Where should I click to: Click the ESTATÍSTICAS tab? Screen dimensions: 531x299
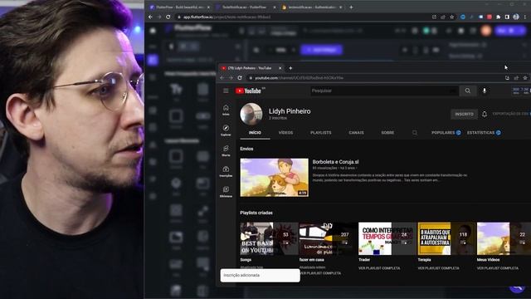coord(484,133)
